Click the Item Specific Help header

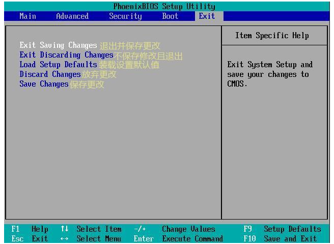(x=272, y=36)
